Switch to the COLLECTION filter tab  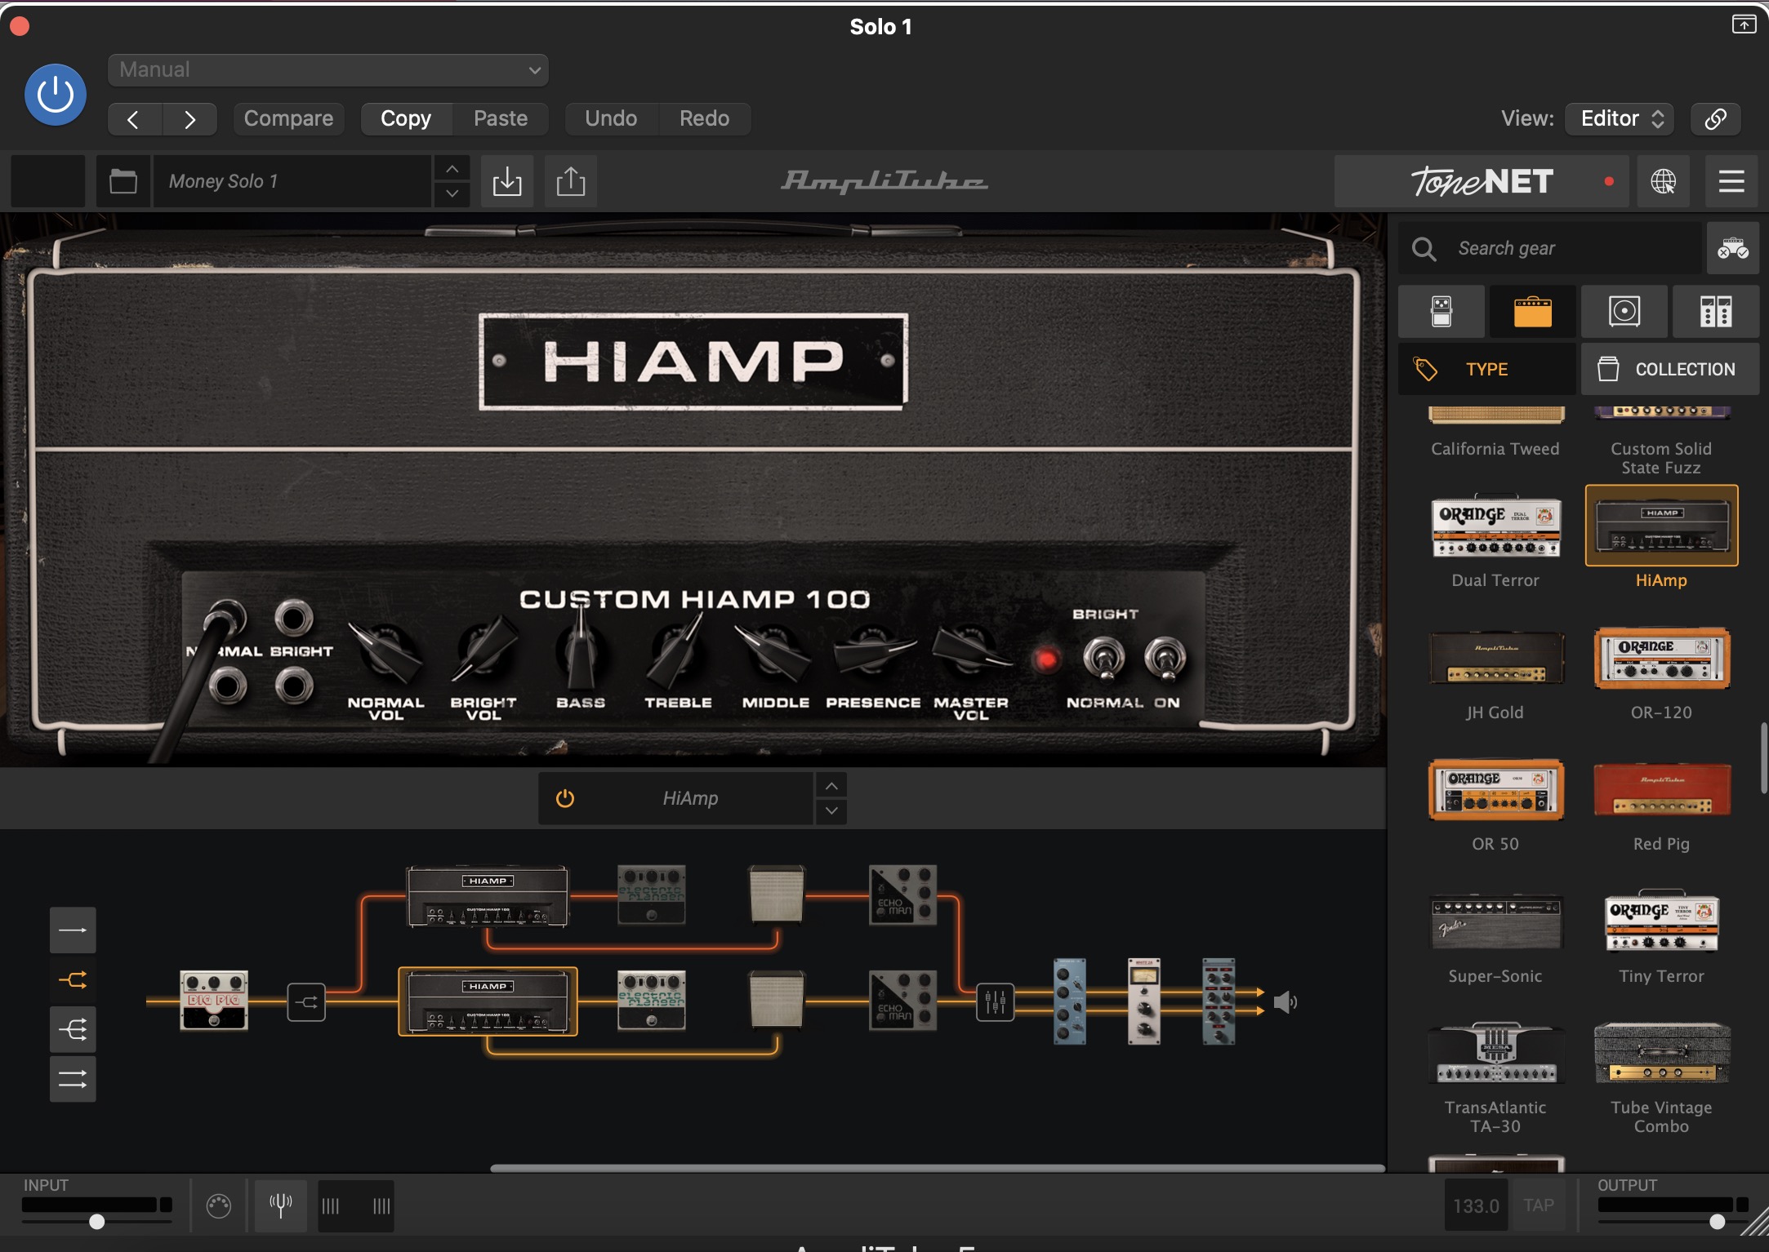pos(1670,369)
